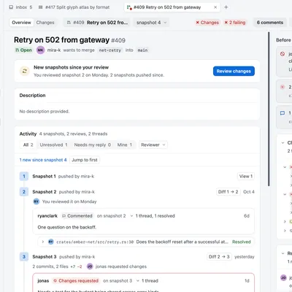Click the Changes requested badge
The image size is (292, 292).
76,281
